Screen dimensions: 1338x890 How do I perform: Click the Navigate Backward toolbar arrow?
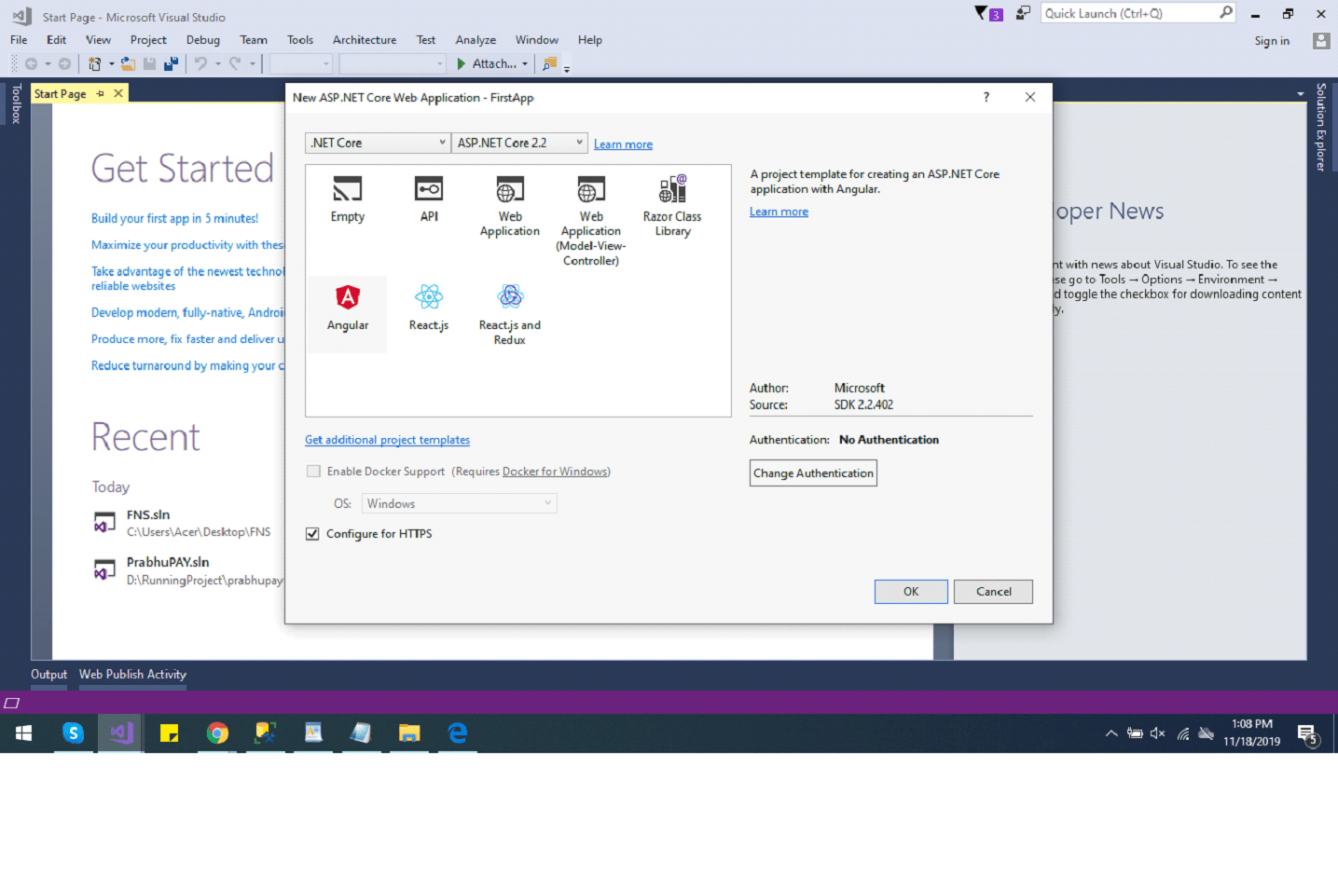(31, 64)
